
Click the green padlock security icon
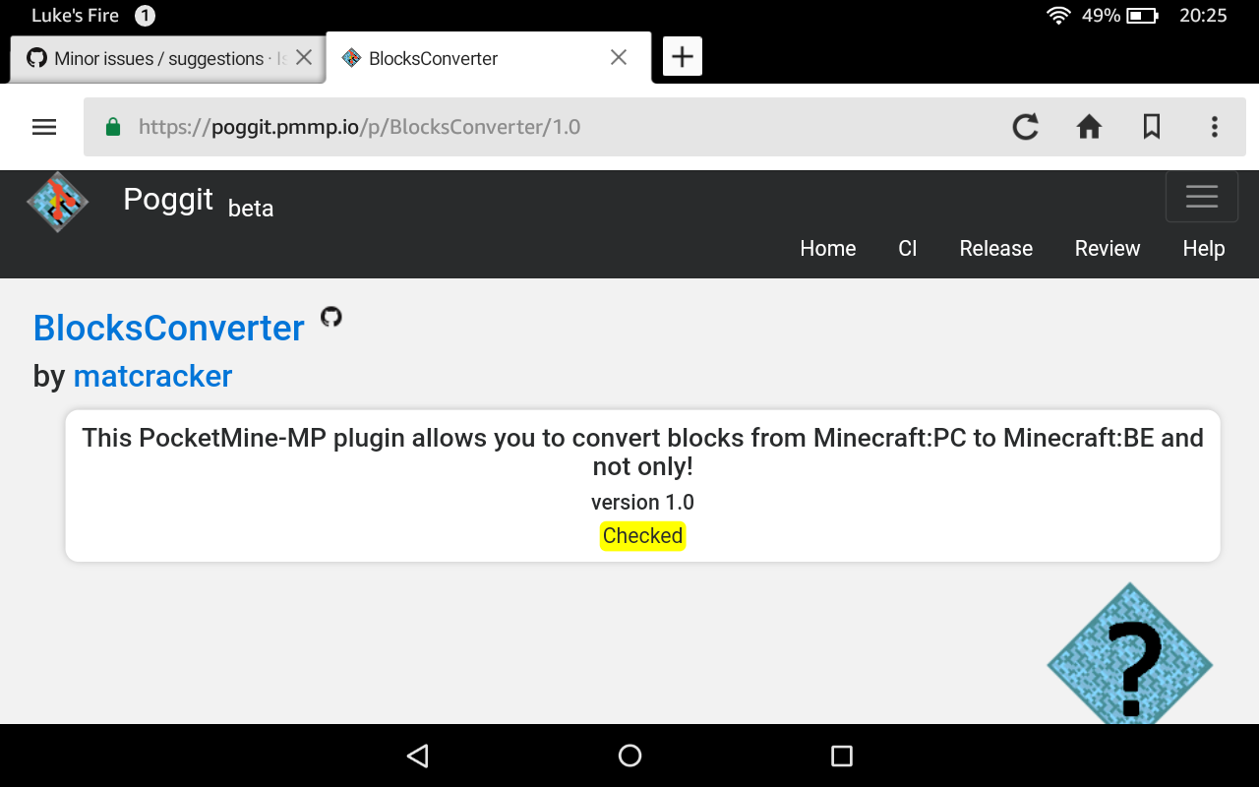coord(112,127)
